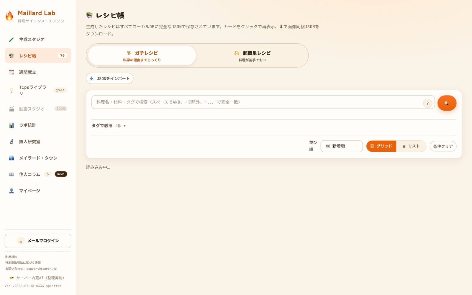Viewport: 472px width, 295px height.
Task: Click the メイラード・タウン cityscape icon
Action: click(x=12, y=158)
